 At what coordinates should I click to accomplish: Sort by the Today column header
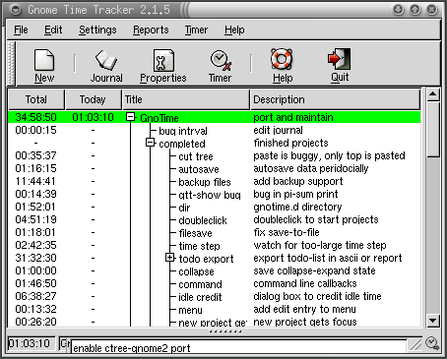(x=93, y=99)
